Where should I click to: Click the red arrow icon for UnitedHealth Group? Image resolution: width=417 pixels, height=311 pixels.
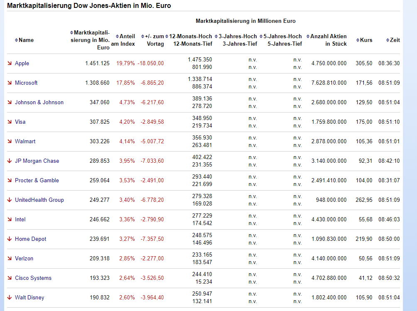[x=9, y=200]
